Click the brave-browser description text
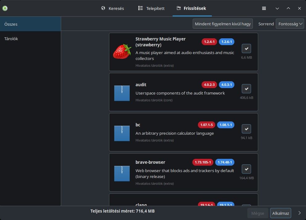The height and width of the screenshot is (220, 306). point(185,174)
